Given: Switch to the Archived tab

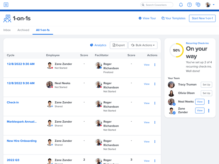Looking at the screenshot, I should click(23, 30).
